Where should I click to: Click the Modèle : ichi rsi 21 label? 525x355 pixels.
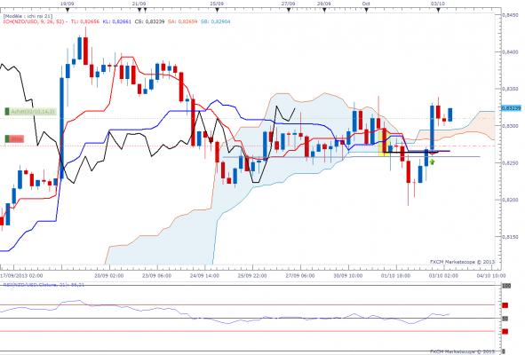click(28, 16)
